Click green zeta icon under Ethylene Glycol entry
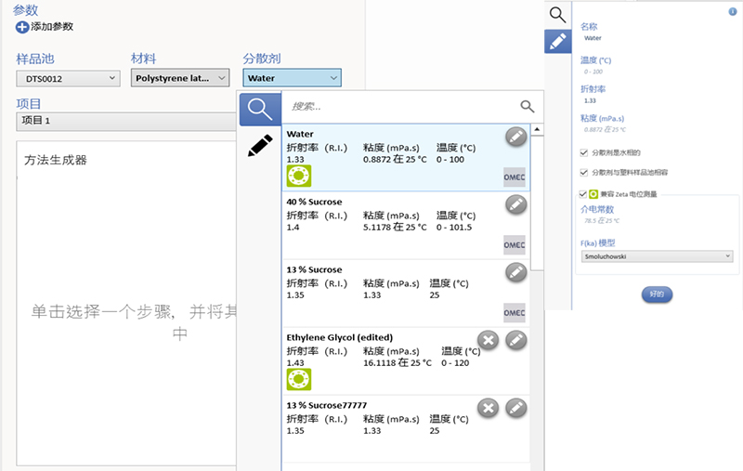The image size is (743, 471). click(299, 379)
